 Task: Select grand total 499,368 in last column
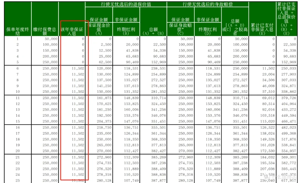[289, 133]
